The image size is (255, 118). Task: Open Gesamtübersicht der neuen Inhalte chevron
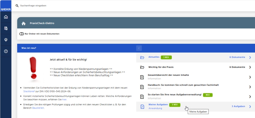250,77
